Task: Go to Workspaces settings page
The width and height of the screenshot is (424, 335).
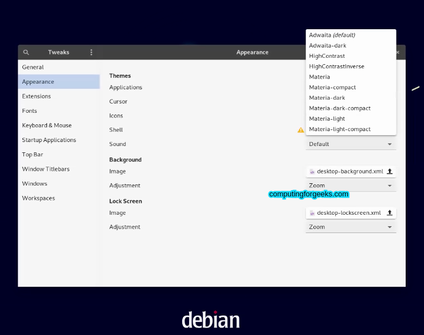Action: click(x=59, y=198)
